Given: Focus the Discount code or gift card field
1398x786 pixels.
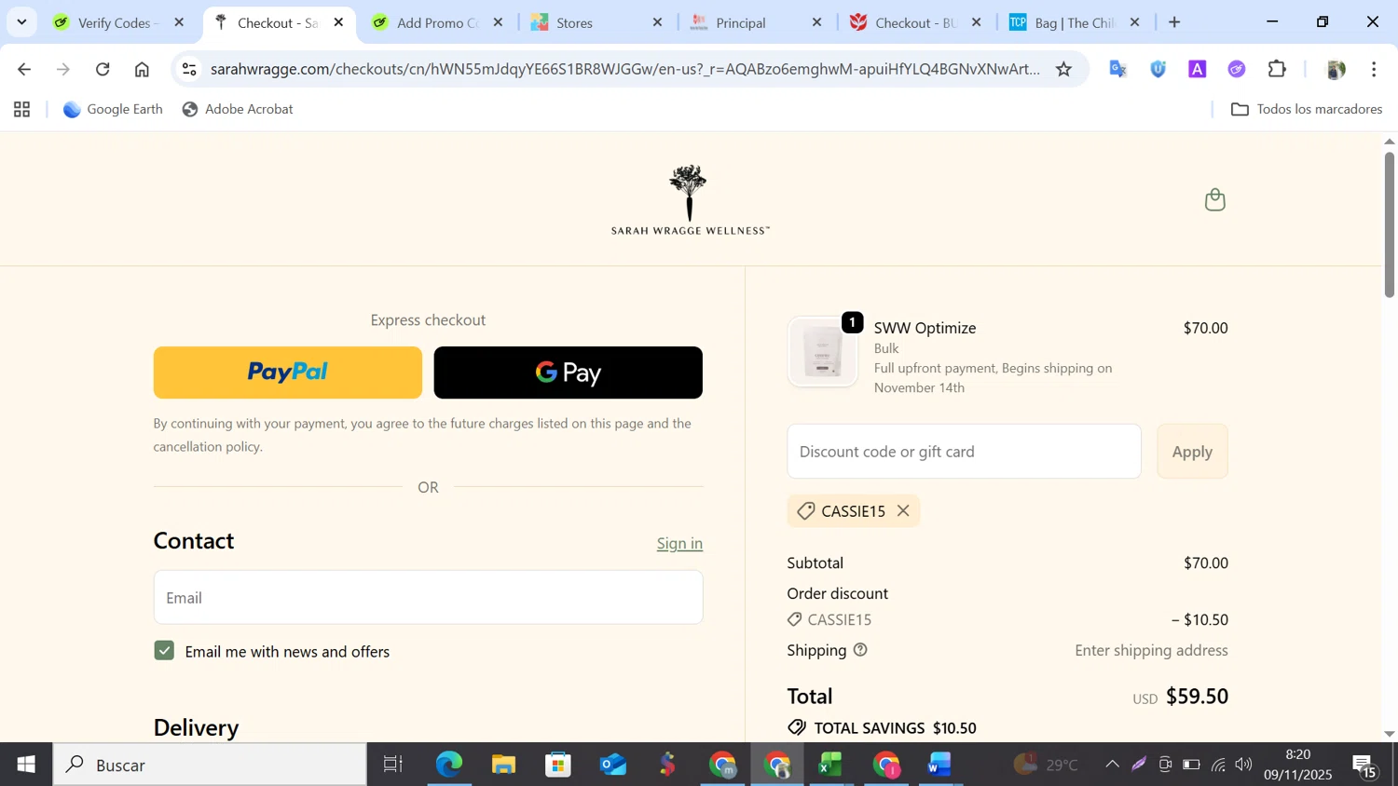Looking at the screenshot, I should pyautogui.click(x=964, y=452).
